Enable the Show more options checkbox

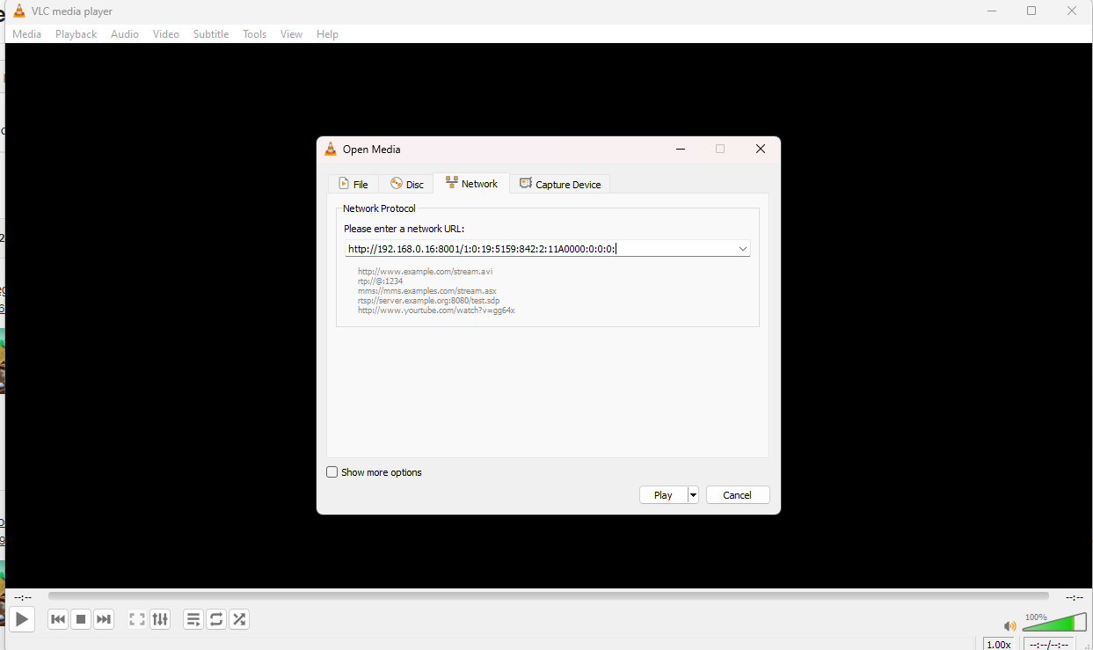click(x=332, y=472)
